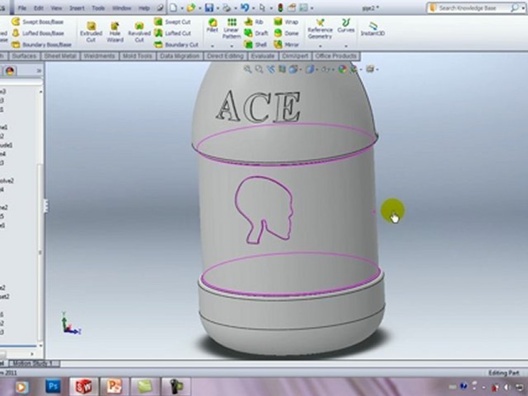Open the dropdown next to New document
The image size is (528, 396).
point(182,8)
